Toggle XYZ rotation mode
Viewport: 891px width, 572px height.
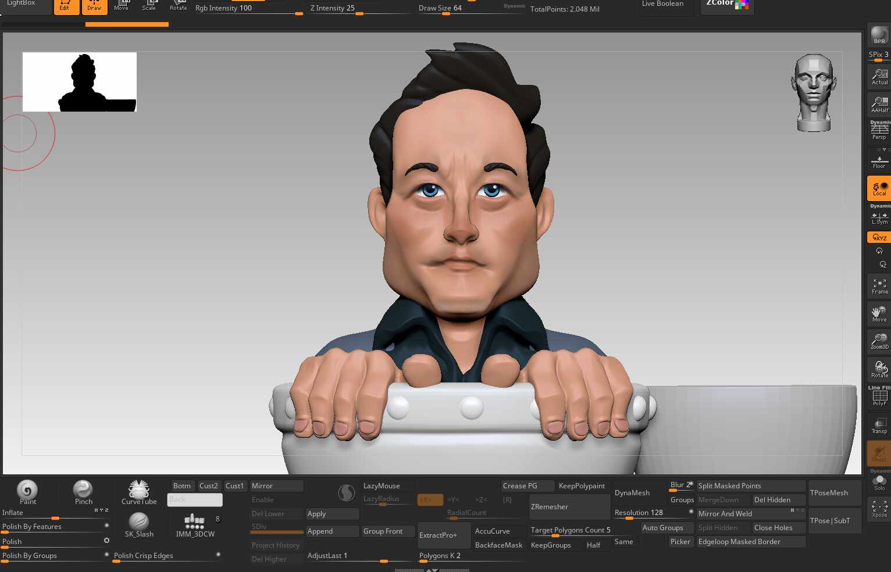click(879, 237)
